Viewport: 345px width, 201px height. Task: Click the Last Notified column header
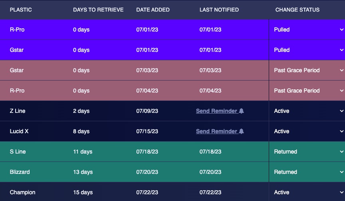(x=219, y=10)
